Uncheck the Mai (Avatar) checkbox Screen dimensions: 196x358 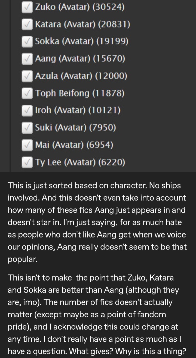point(27,145)
